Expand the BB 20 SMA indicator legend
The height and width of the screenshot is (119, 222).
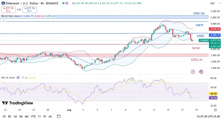[12, 16]
